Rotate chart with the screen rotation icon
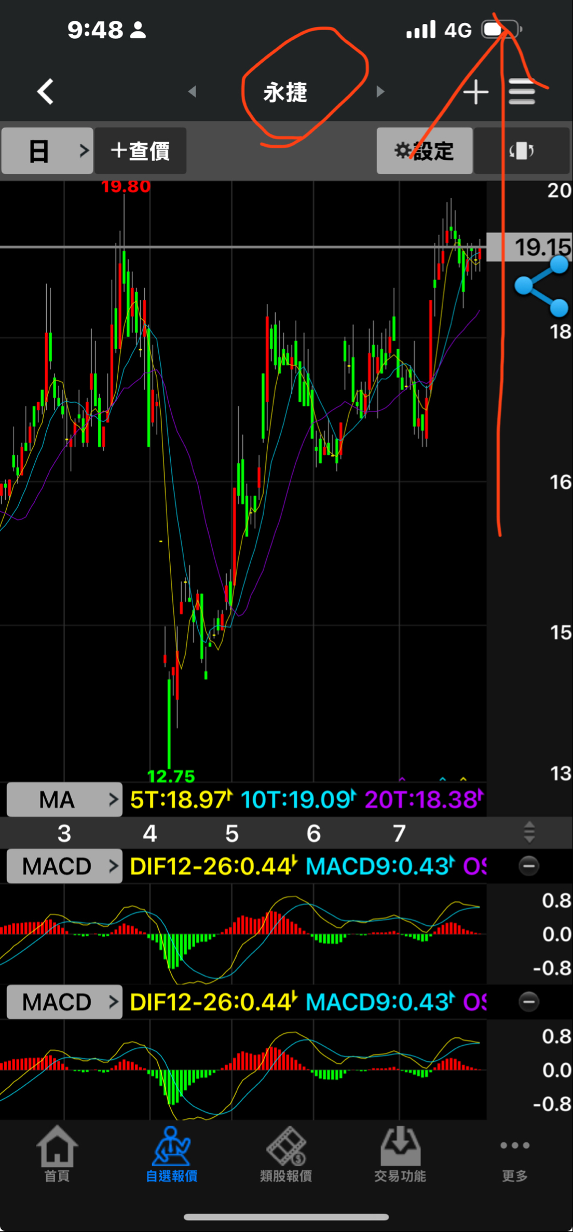The image size is (573, 1232). pyautogui.click(x=522, y=151)
